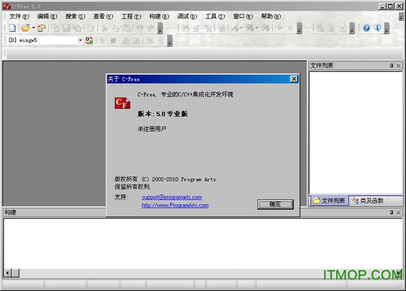Click the open project icon
Screen dimensions: 406x291
[41, 28]
